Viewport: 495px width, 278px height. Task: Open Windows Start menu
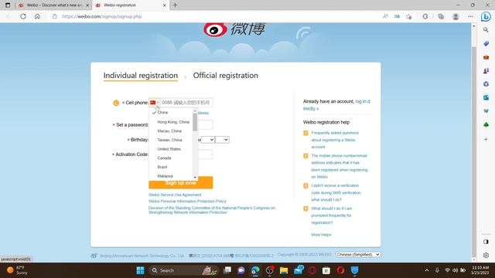point(140,270)
